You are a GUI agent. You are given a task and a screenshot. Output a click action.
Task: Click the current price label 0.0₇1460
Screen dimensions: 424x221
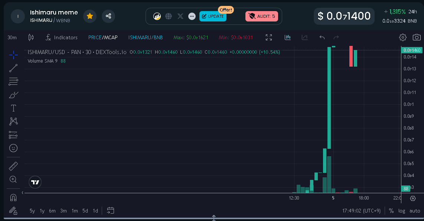tap(412, 50)
